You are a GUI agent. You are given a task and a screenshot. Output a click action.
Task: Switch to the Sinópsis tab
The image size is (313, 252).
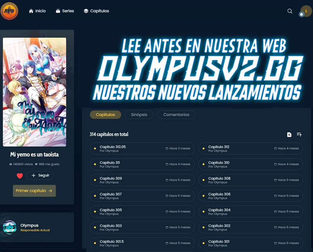139,115
